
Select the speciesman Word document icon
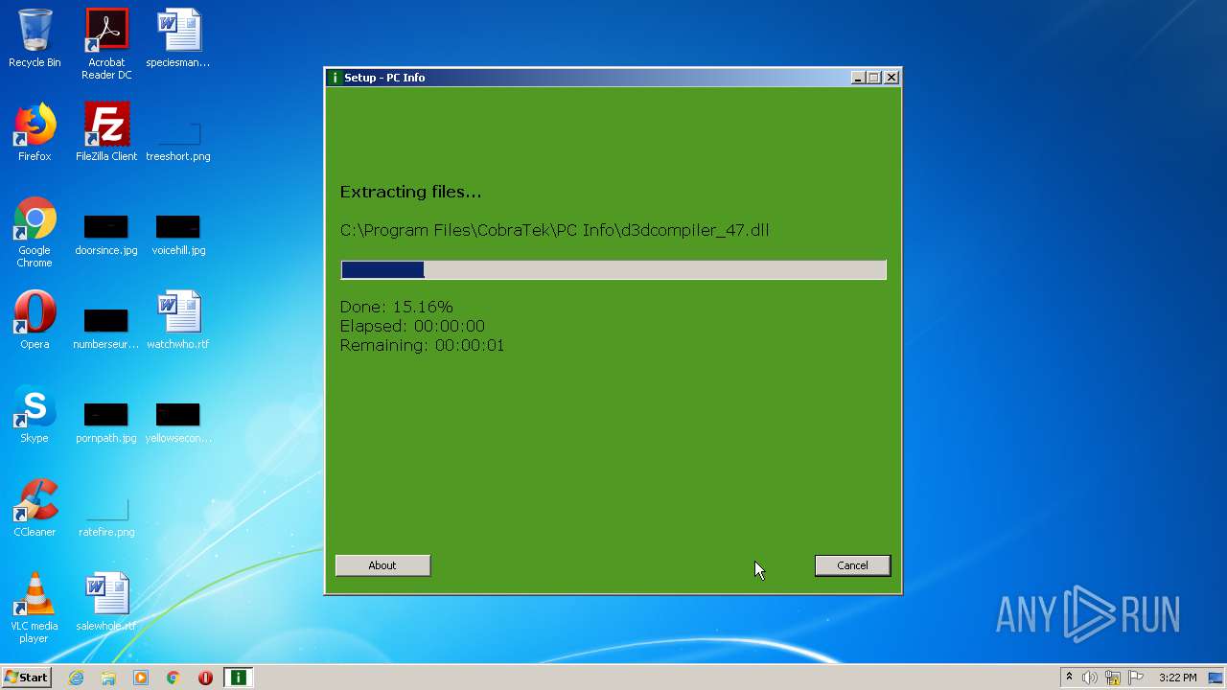tap(178, 38)
